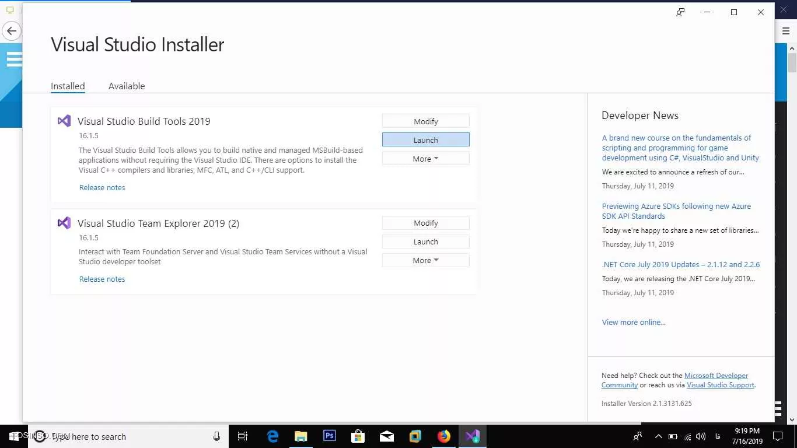Click the Visual Studio Team Explorer logo

click(64, 223)
